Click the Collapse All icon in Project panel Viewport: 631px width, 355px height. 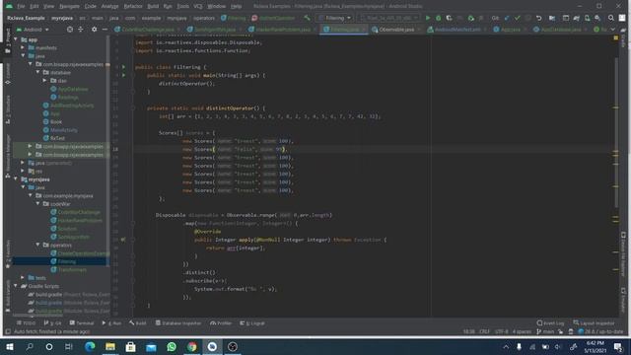tap(81, 30)
